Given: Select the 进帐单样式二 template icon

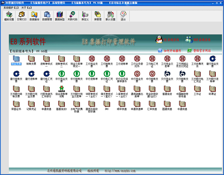Looking at the screenshot, I should pyautogui.click(x=62, y=61).
